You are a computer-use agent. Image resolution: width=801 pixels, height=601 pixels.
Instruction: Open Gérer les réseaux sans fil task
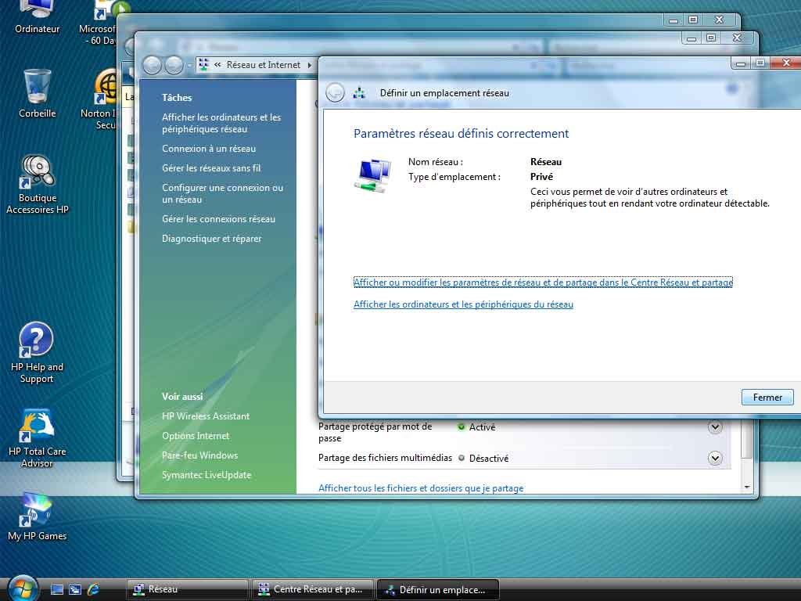coord(211,168)
